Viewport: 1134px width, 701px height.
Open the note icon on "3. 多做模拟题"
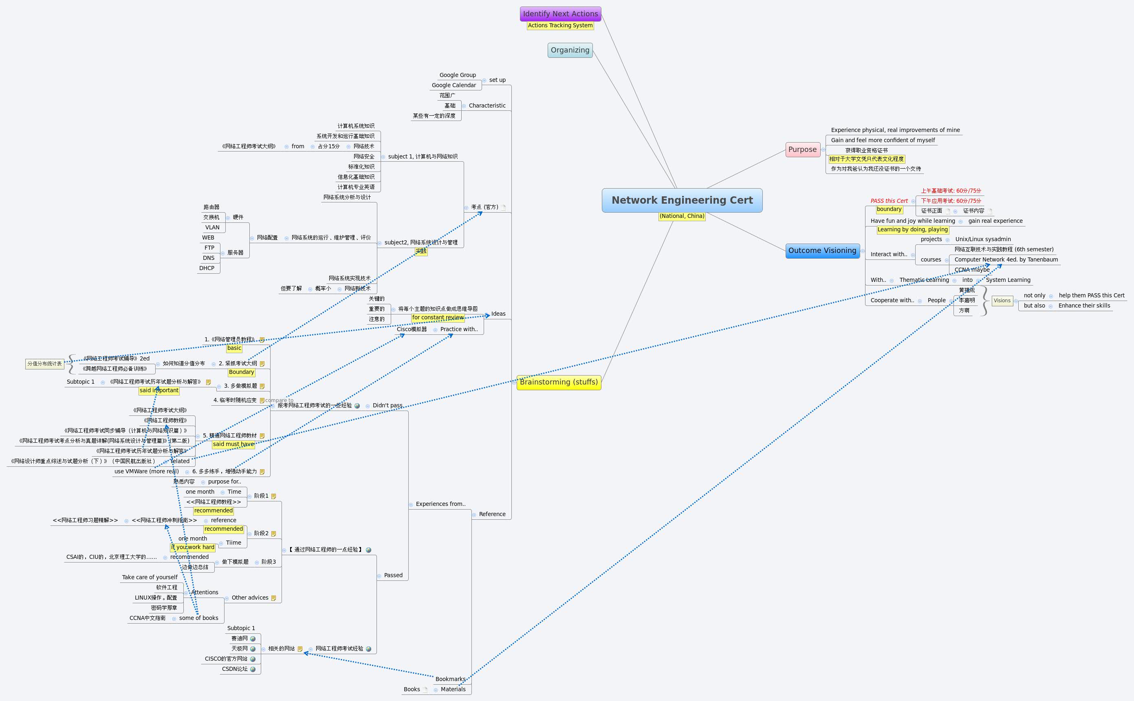coord(262,387)
